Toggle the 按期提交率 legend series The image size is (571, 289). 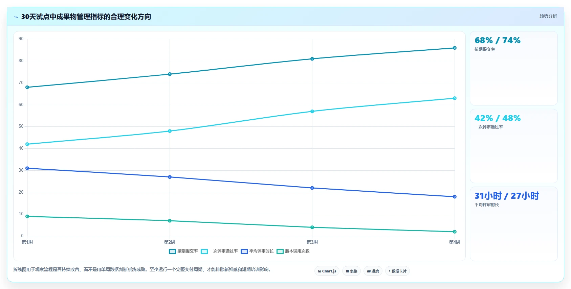183,251
